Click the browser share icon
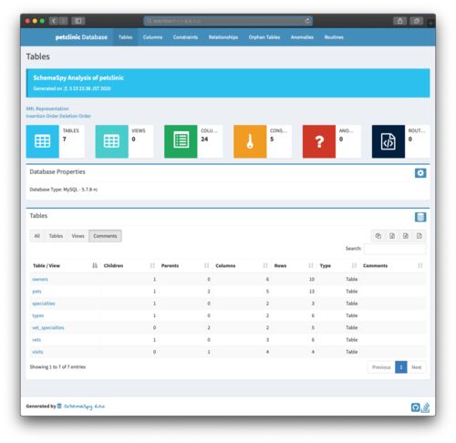The width and height of the screenshot is (456, 443). click(x=399, y=21)
